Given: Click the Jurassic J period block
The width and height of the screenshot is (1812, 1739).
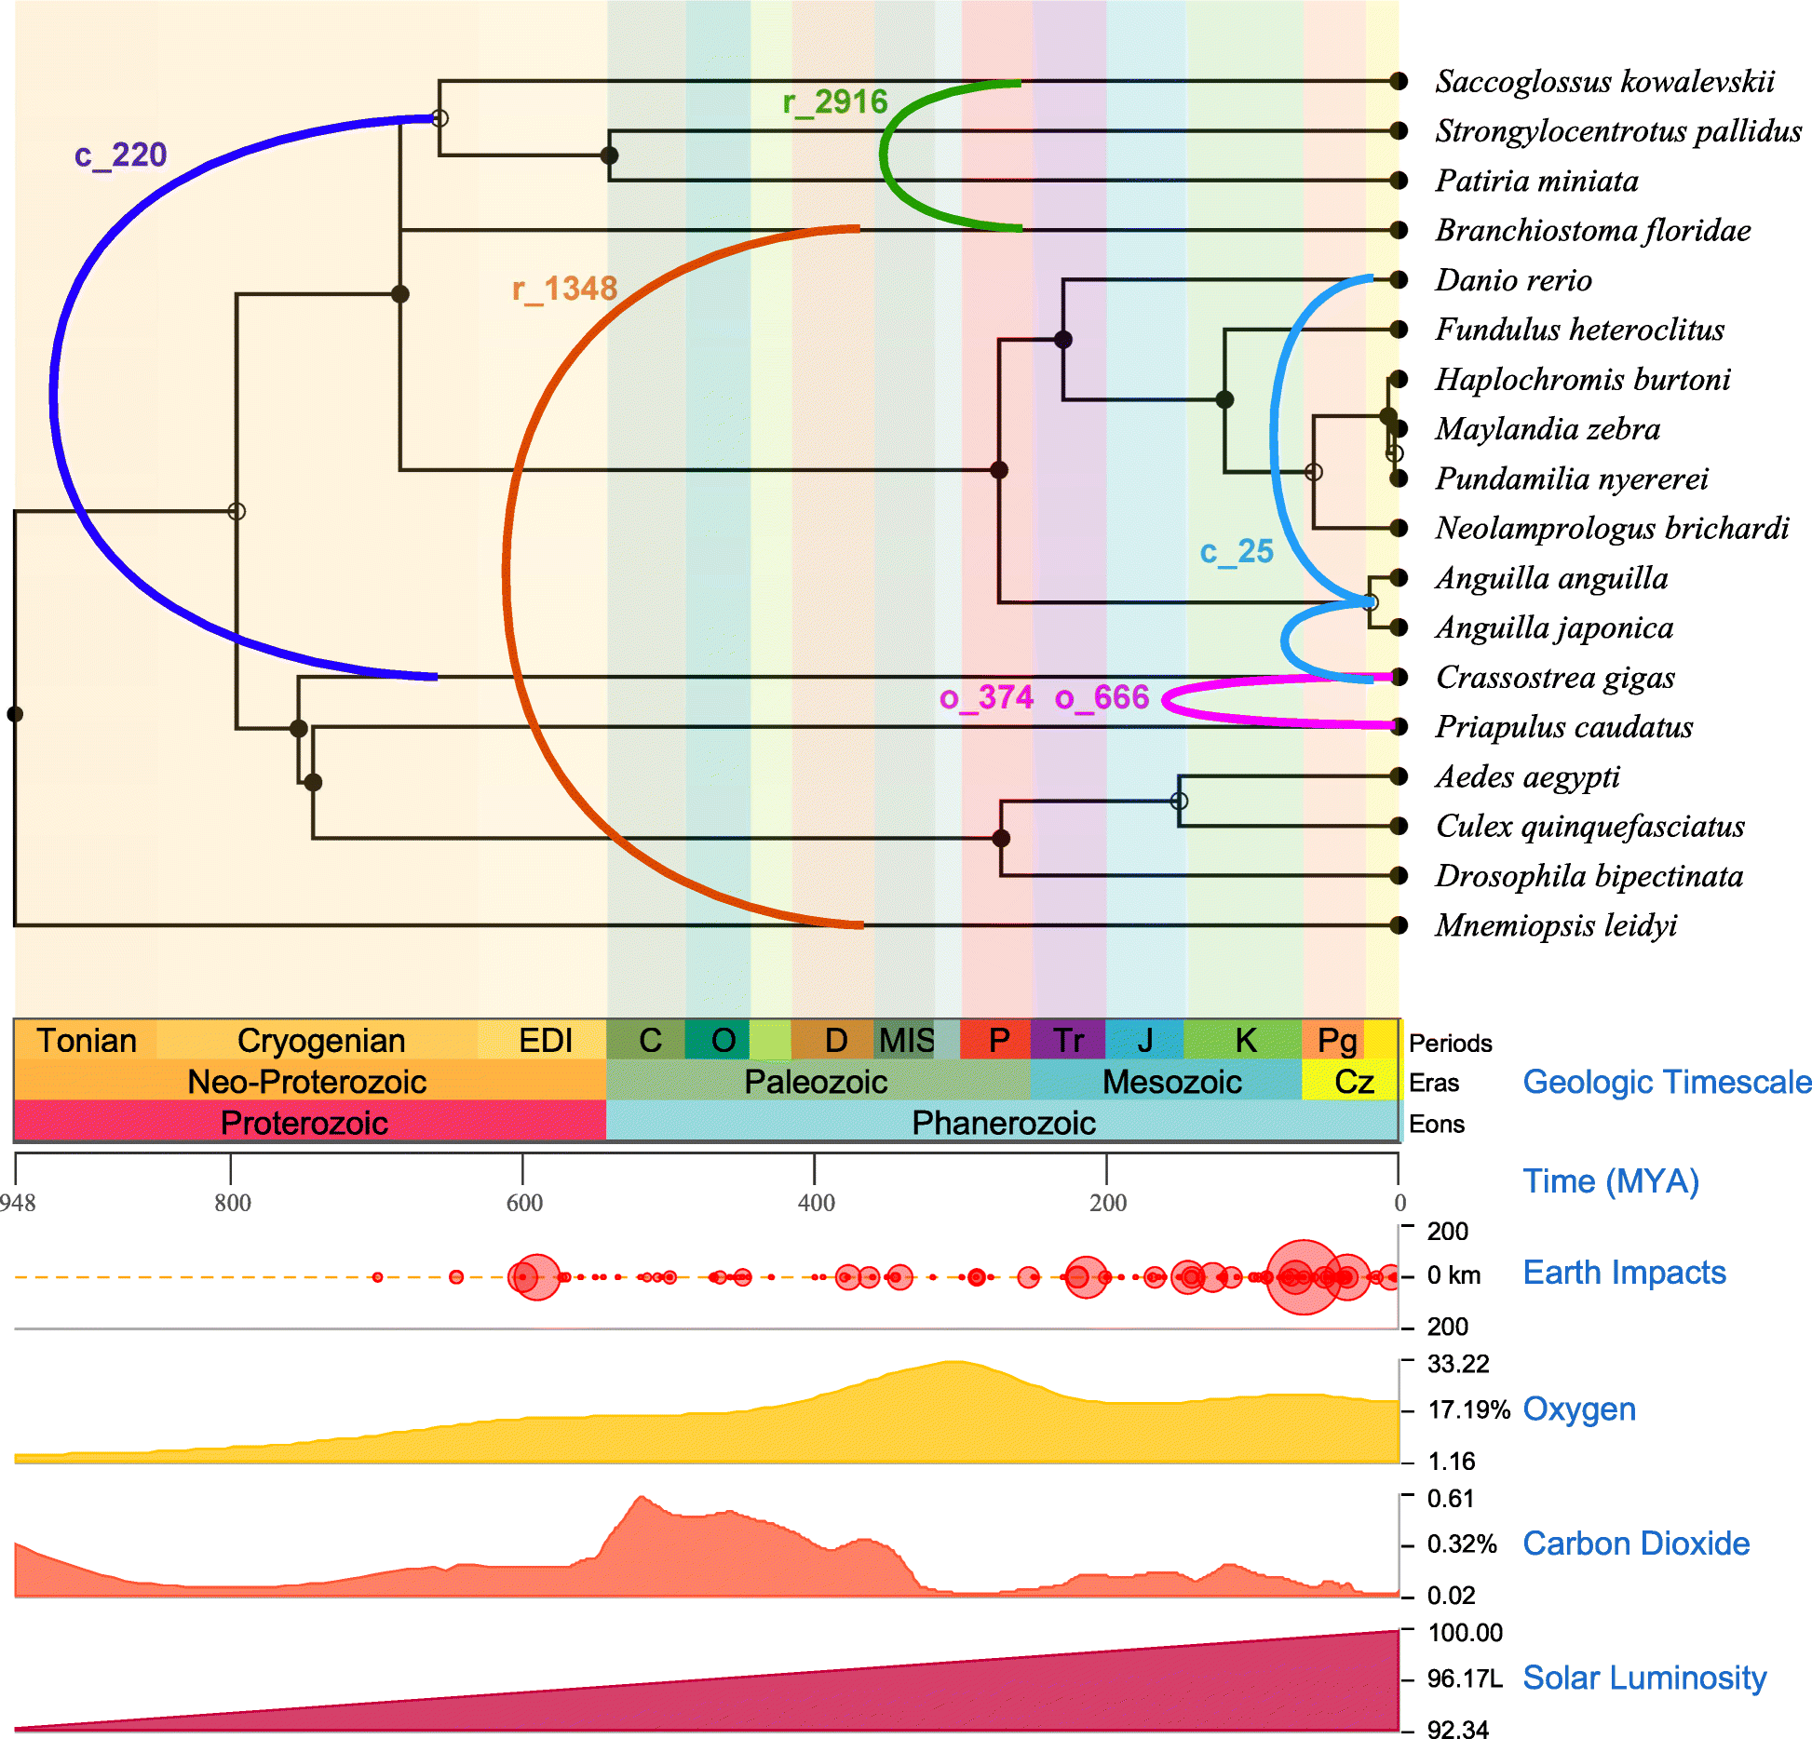Looking at the screenshot, I should 1144,1040.
